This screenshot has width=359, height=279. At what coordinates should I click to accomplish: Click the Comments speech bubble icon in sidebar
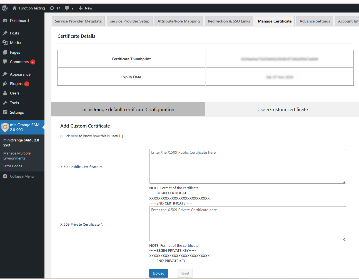point(5,62)
